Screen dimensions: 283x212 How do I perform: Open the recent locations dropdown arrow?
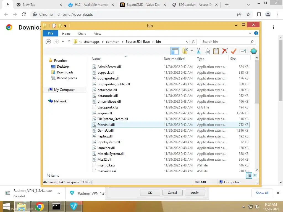[x=63, y=42]
